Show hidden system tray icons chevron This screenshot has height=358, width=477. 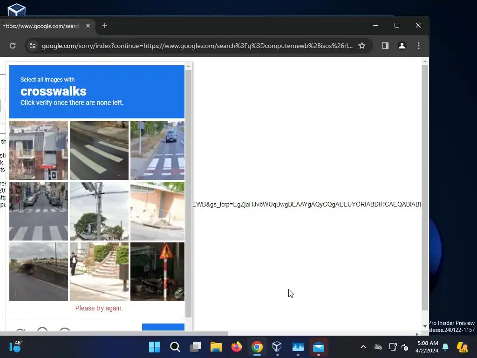point(363,347)
